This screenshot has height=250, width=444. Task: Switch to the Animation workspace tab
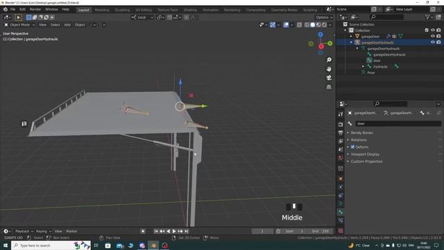coord(210,10)
